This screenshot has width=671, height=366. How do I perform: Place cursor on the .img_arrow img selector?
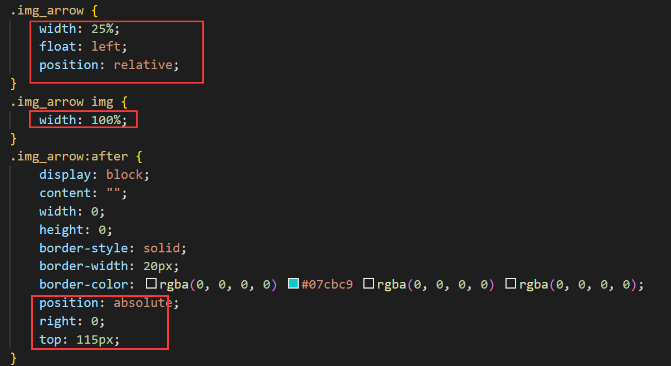click(61, 102)
